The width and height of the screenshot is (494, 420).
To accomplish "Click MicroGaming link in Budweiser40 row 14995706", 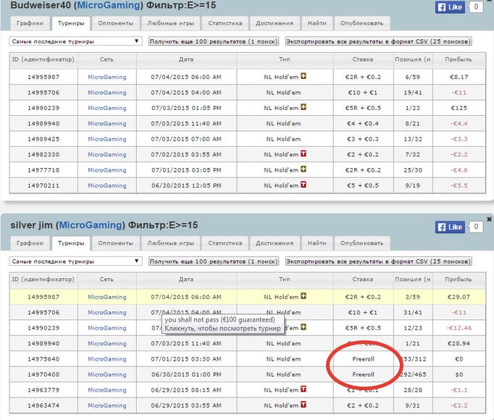I will 107,93.
